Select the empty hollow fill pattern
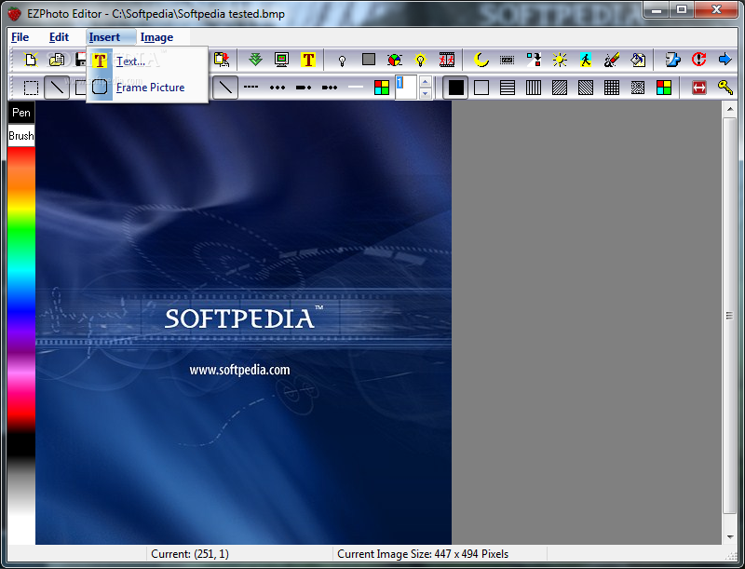This screenshot has width=745, height=569. (x=481, y=88)
